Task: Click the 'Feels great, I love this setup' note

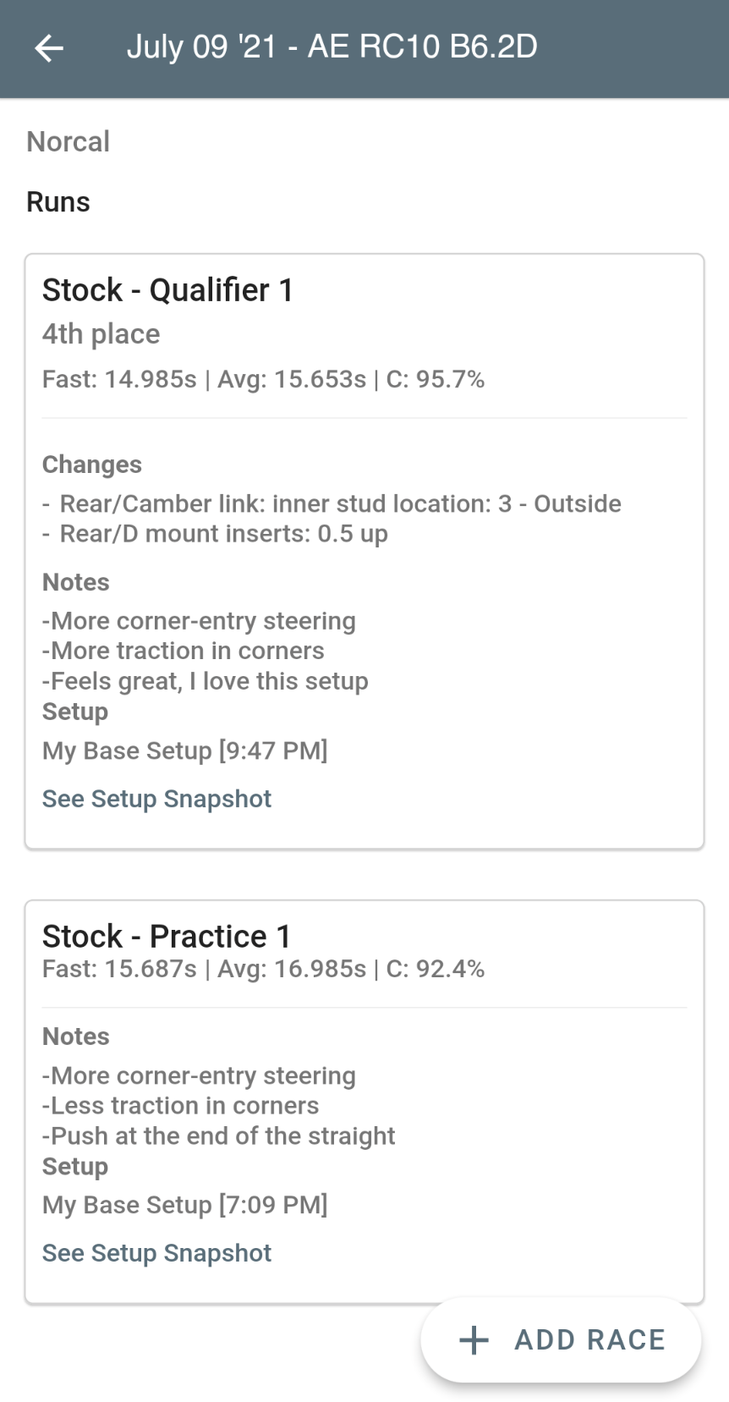Action: point(206,681)
